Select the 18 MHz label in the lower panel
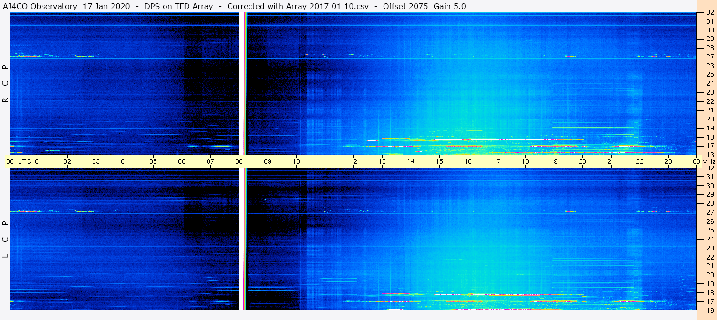This screenshot has height=320, width=717. pyautogui.click(x=709, y=293)
